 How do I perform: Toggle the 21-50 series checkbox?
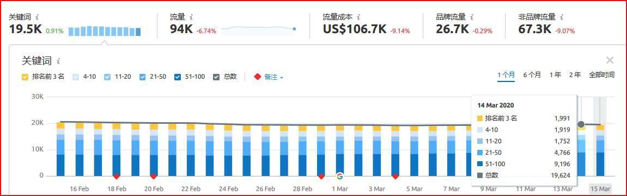tap(143, 77)
